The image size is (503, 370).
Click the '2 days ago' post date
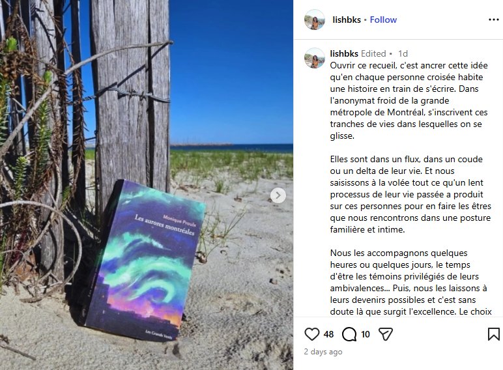pos(323,352)
